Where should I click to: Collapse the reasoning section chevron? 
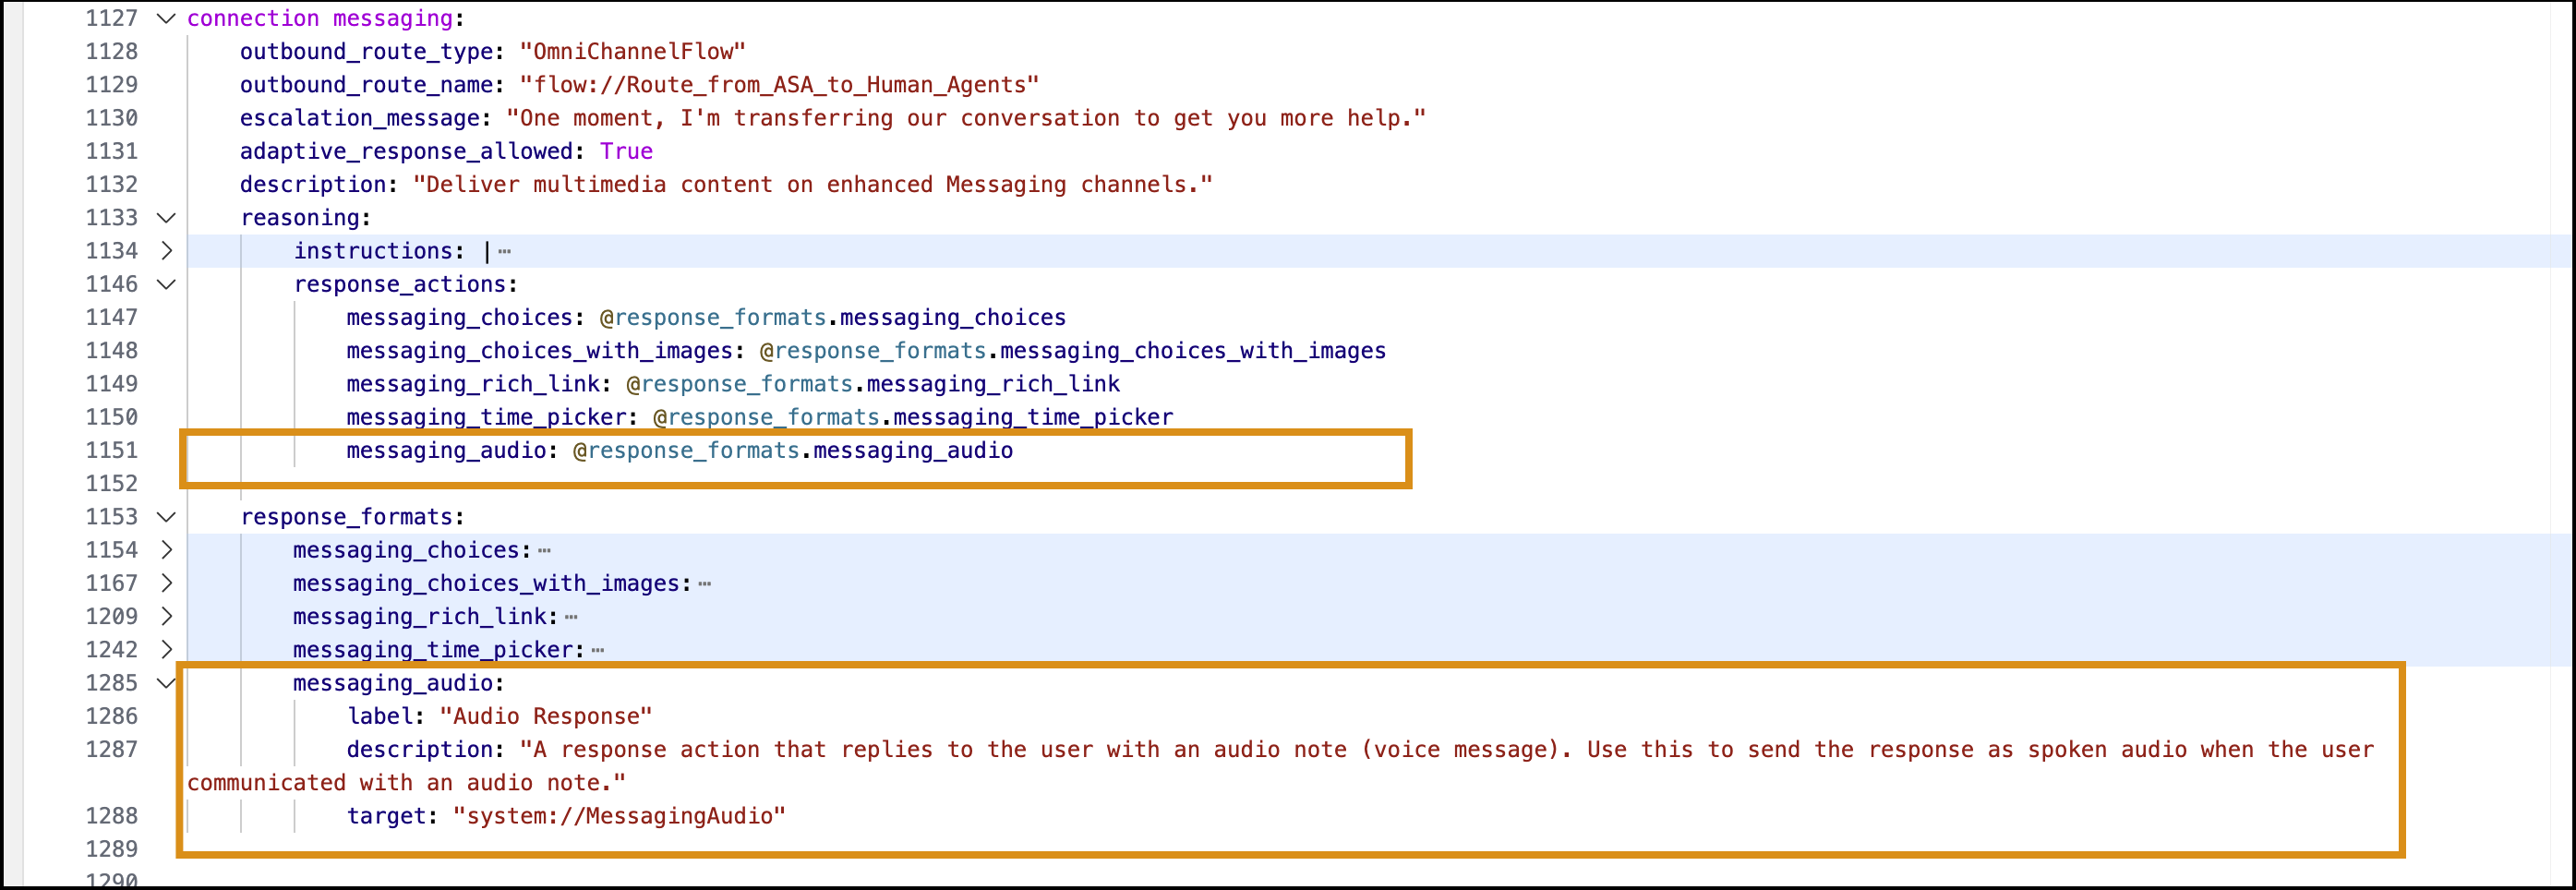pos(167,217)
